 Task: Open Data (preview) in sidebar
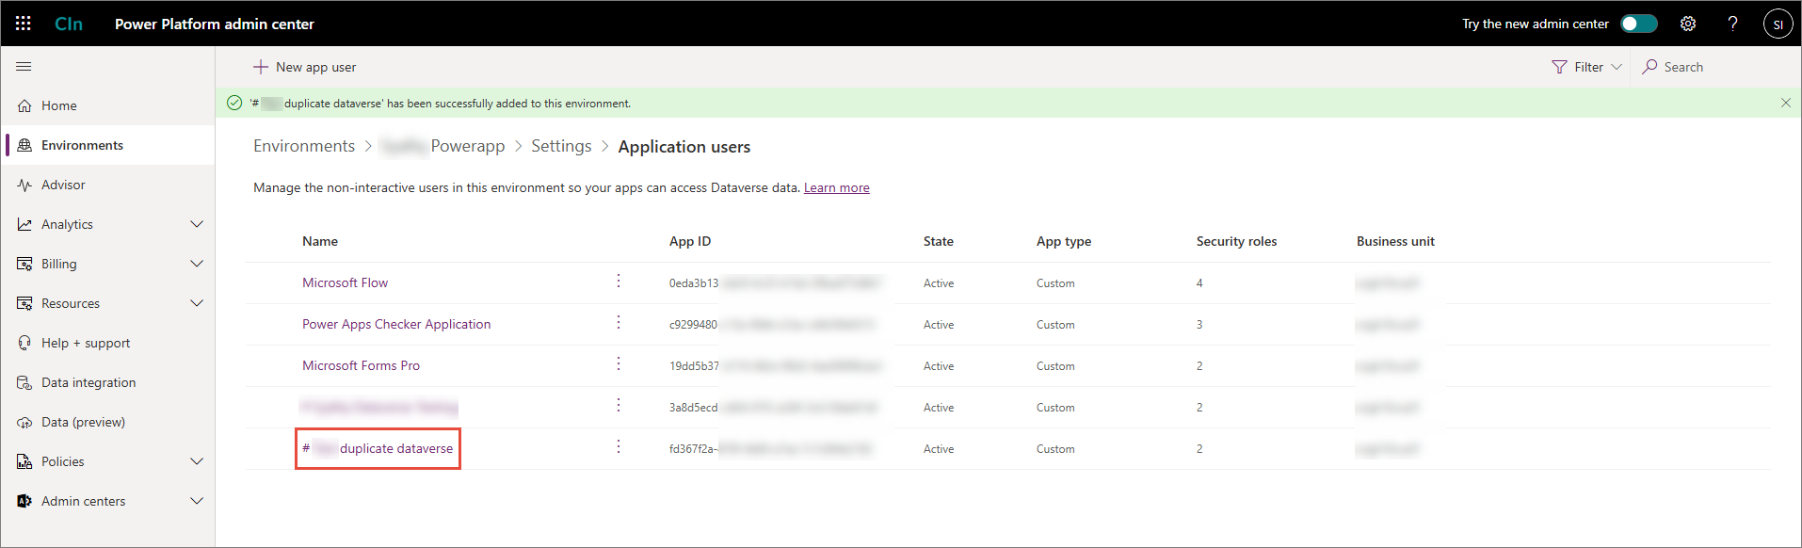click(83, 422)
